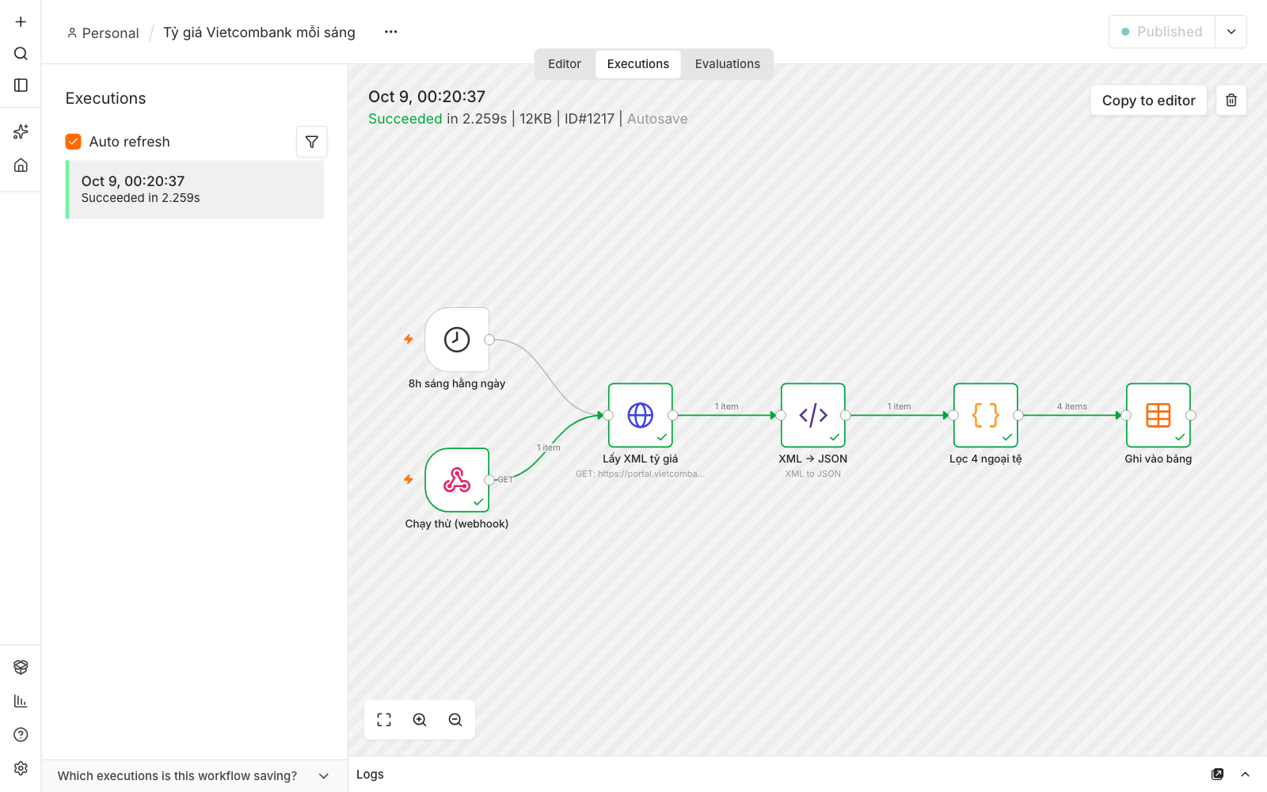Screen dimensions: 1267x792
Task: Fit workflow to view on canvas
Action: coord(384,720)
